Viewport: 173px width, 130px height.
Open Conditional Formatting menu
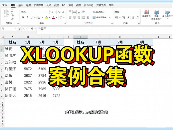click(x=146, y=14)
